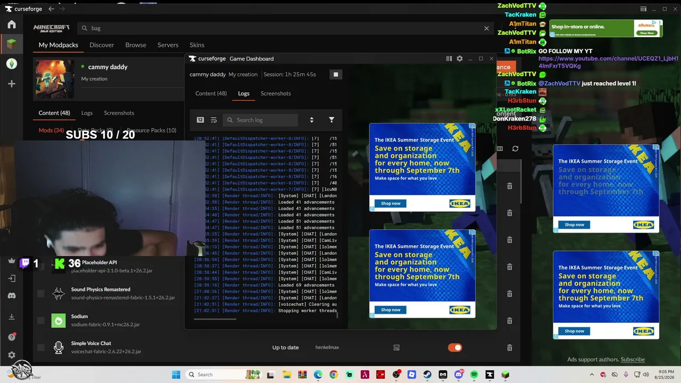
Task: Open the Skins tab
Action: [x=197, y=45]
